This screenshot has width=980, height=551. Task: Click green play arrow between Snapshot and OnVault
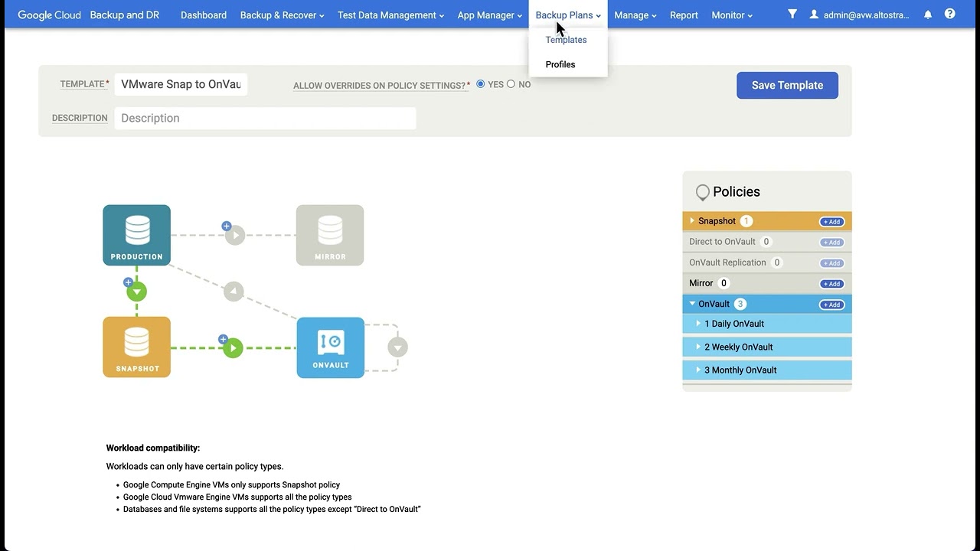(x=233, y=348)
